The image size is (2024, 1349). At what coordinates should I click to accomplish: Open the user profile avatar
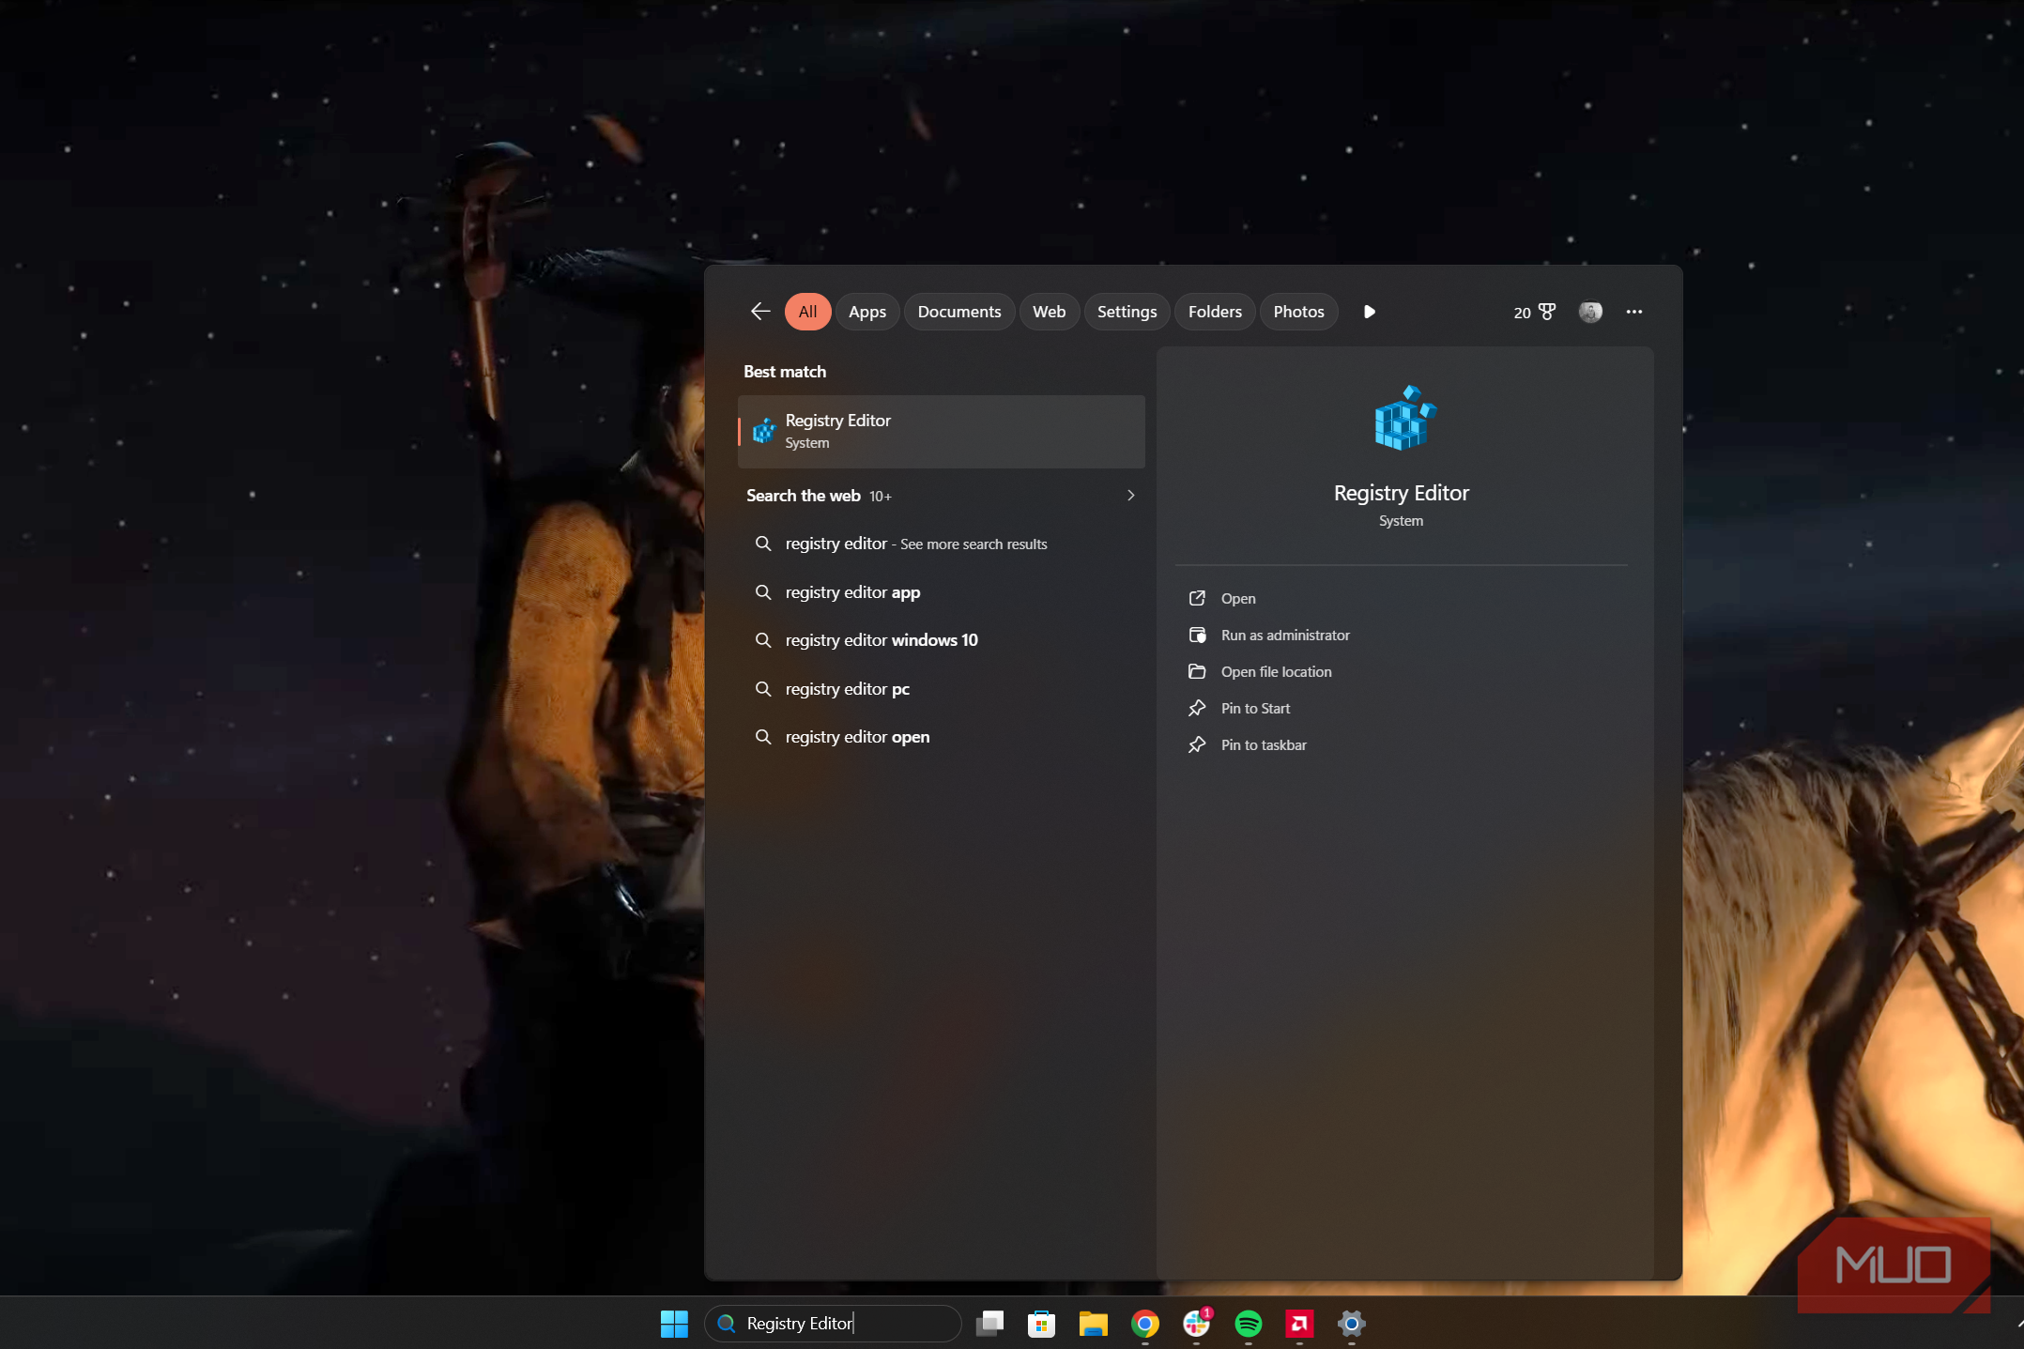pyautogui.click(x=1590, y=312)
